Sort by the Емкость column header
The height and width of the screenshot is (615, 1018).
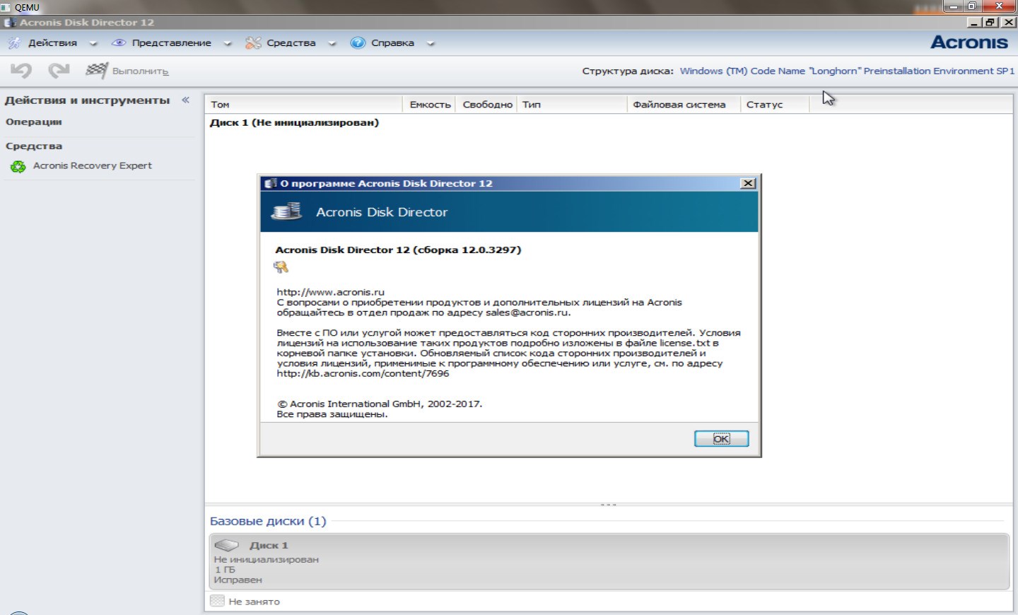coord(430,104)
